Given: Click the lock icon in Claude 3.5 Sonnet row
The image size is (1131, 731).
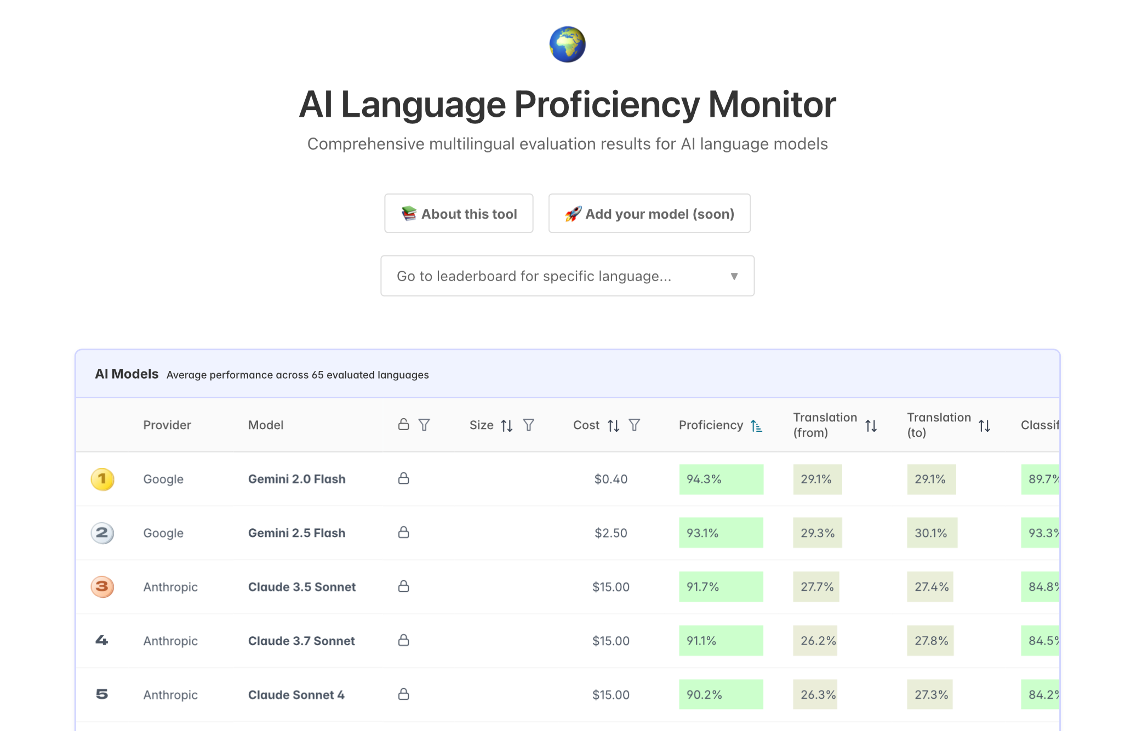Looking at the screenshot, I should point(403,586).
